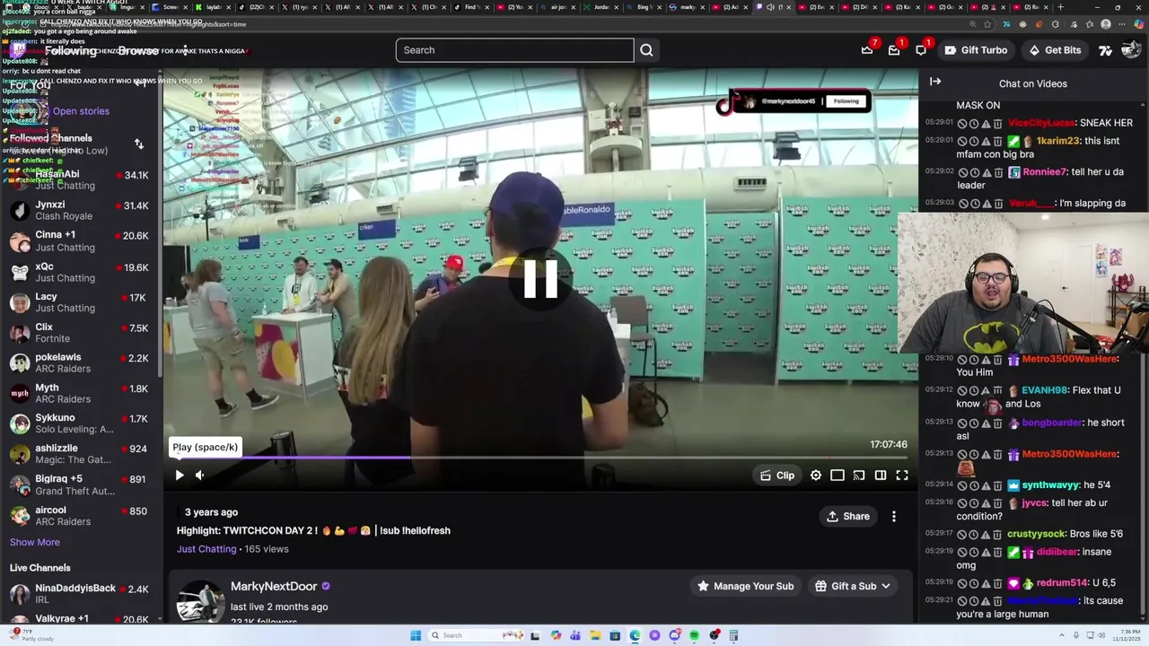Click the Windows taskbar search box

coord(476,635)
